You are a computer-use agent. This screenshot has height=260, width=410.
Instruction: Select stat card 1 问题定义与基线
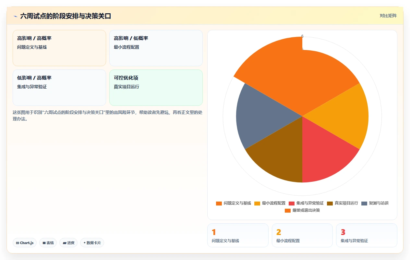point(238,235)
